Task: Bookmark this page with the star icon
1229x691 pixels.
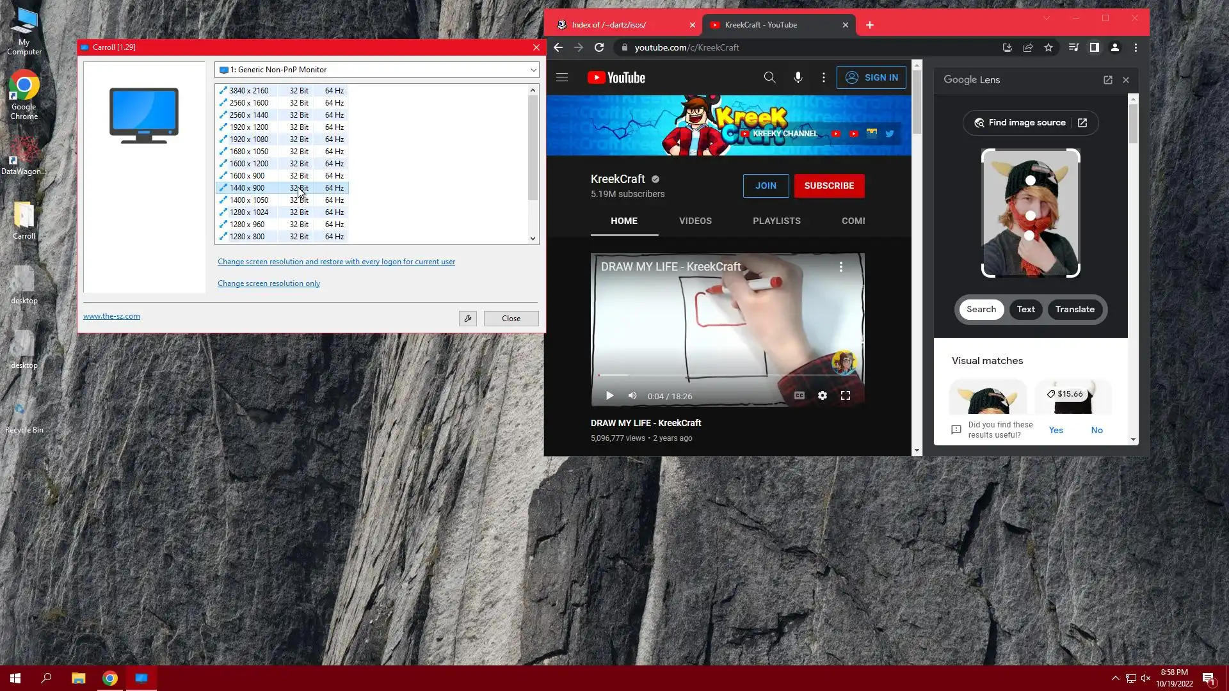Action: point(1048,47)
